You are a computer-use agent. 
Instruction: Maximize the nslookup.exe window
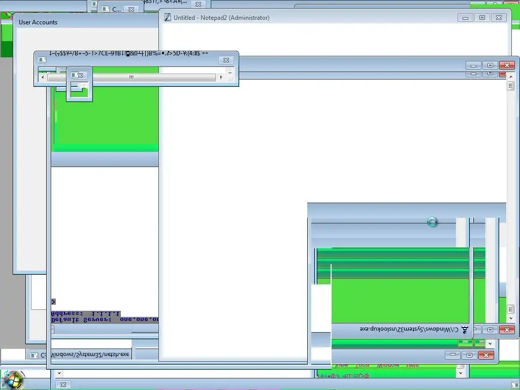(x=490, y=330)
